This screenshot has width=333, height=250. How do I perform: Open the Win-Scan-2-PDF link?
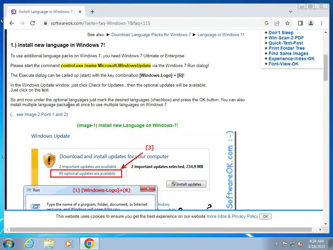tap(286, 38)
